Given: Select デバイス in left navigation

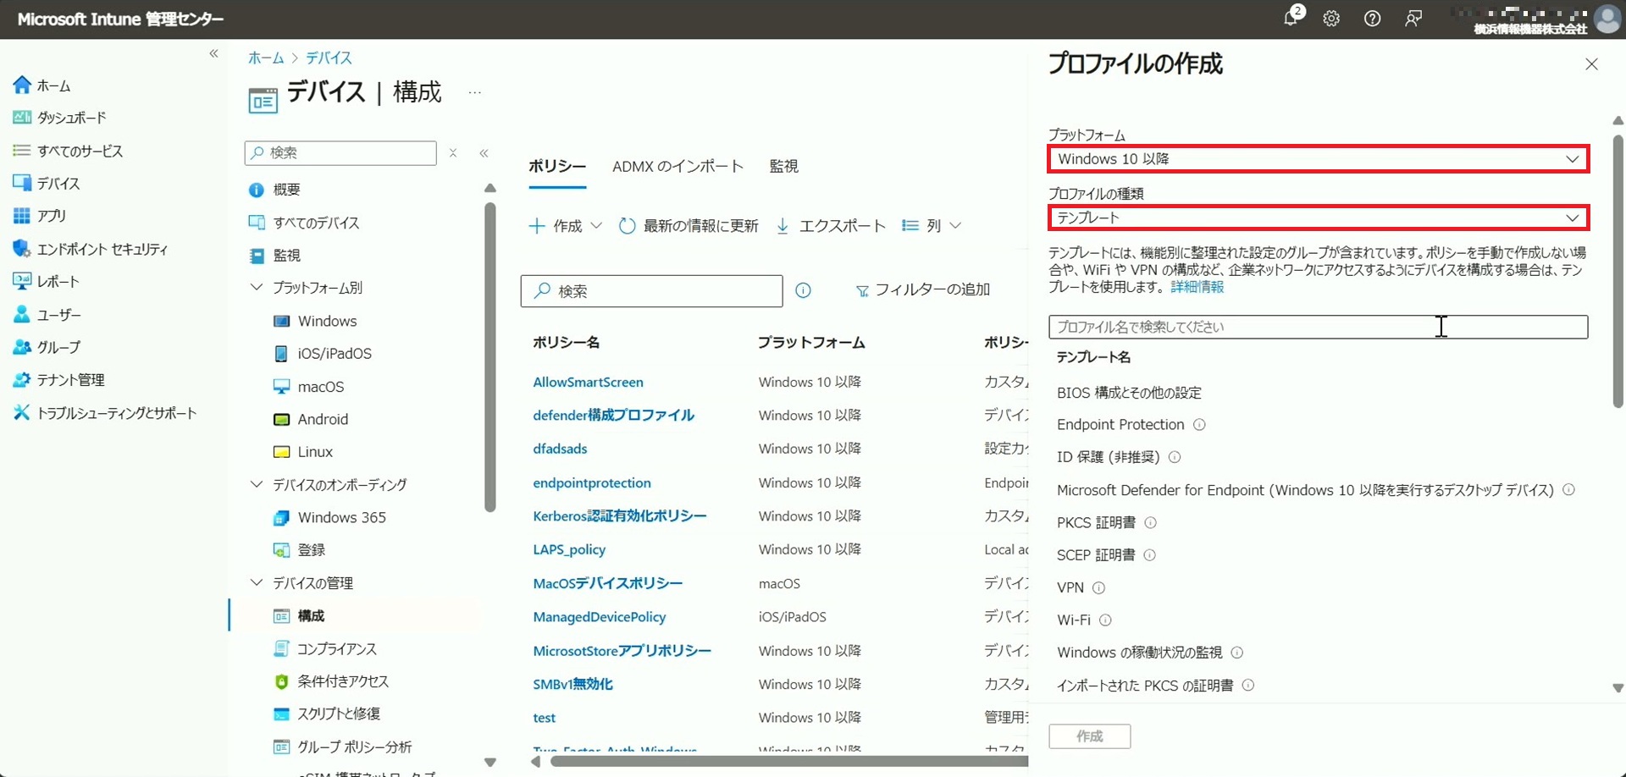Looking at the screenshot, I should coord(47,183).
